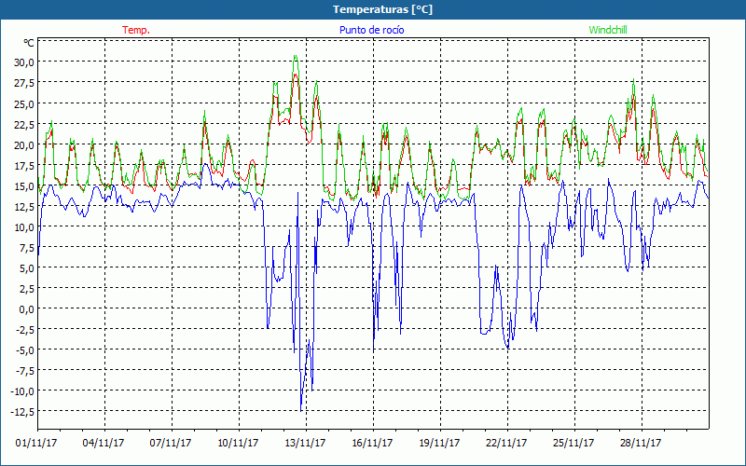746x466 pixels.
Task: Click the 16/11/17 date label
Action: pos(372,444)
